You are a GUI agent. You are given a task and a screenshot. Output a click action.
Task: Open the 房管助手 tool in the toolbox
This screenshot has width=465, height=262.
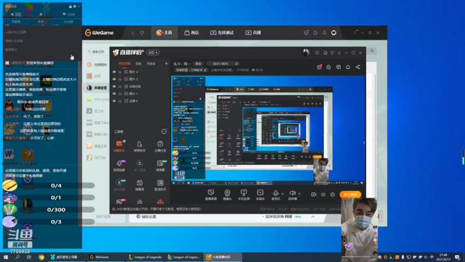pyautogui.click(x=139, y=146)
